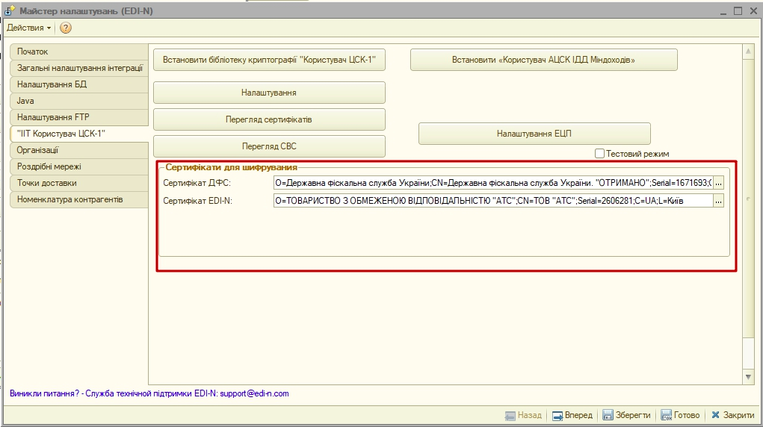Screen dimensions: 763x427
Task: Click the support@edi-n.com support link
Action: [254, 393]
